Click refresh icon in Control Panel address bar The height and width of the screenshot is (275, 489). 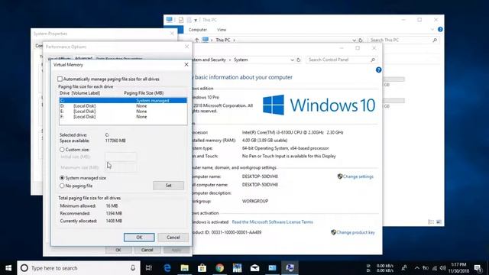(299, 60)
